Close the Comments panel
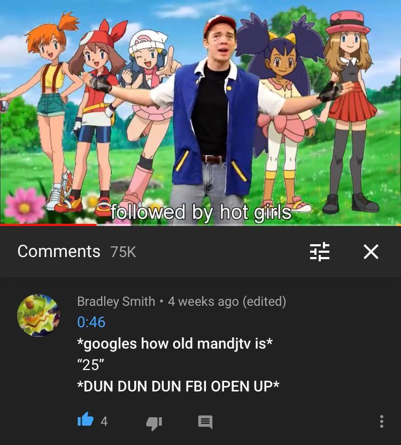 click(x=371, y=252)
